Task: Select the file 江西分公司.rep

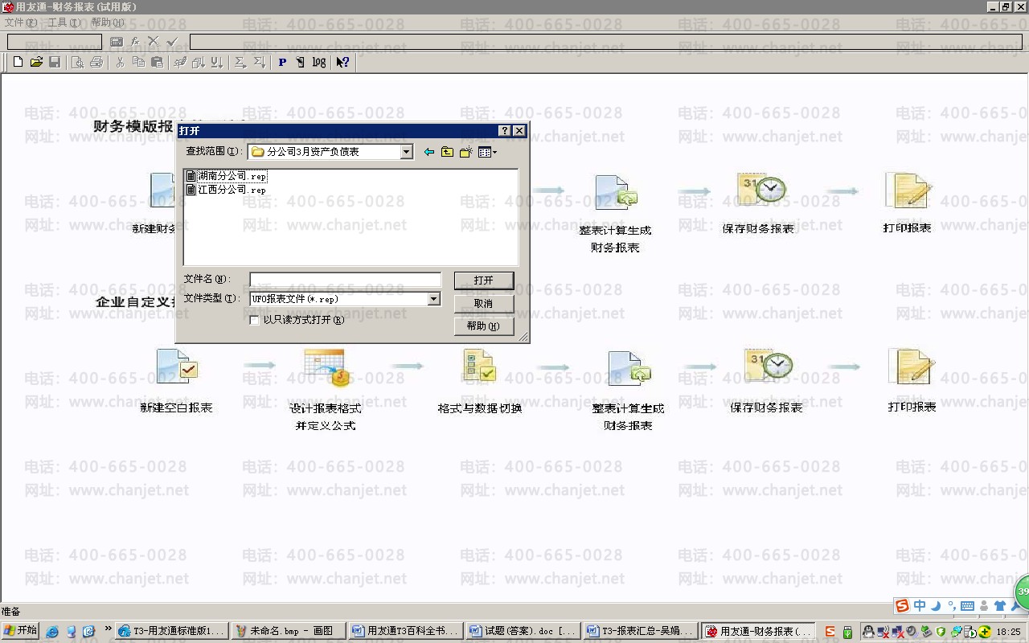Action: coord(226,190)
